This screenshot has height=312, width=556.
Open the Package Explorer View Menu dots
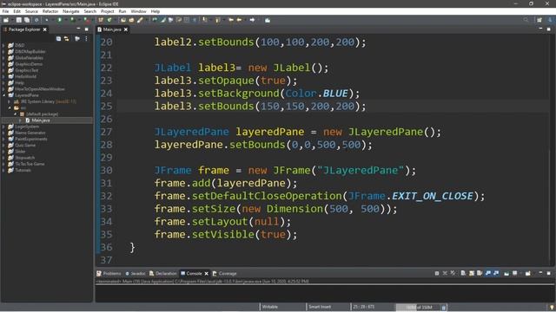86,38
